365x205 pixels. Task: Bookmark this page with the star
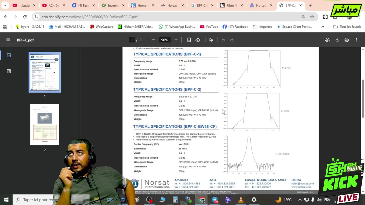tap(312, 17)
